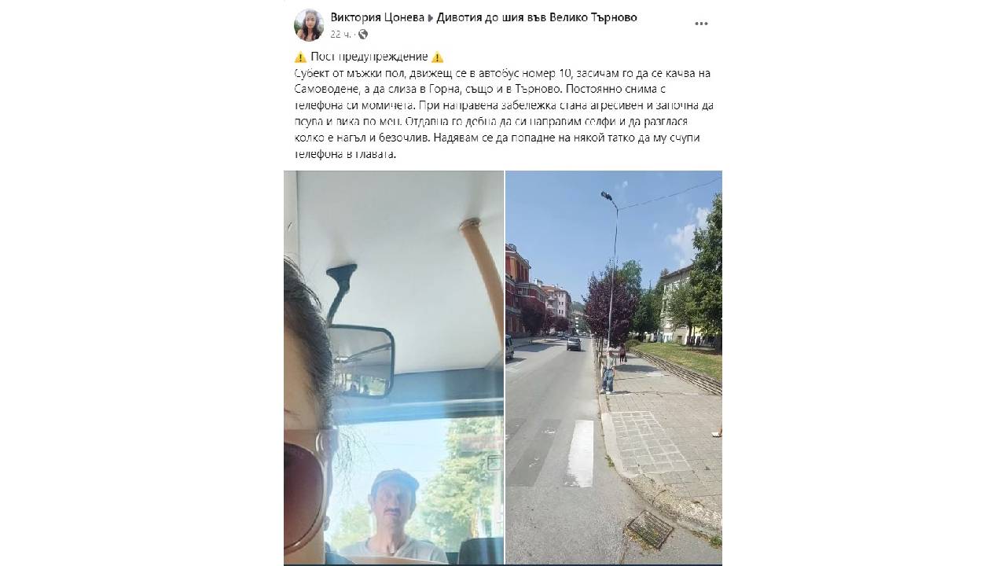Click the Пост предупреждение heading text
Screen dimensions: 1006x566
coord(369,57)
